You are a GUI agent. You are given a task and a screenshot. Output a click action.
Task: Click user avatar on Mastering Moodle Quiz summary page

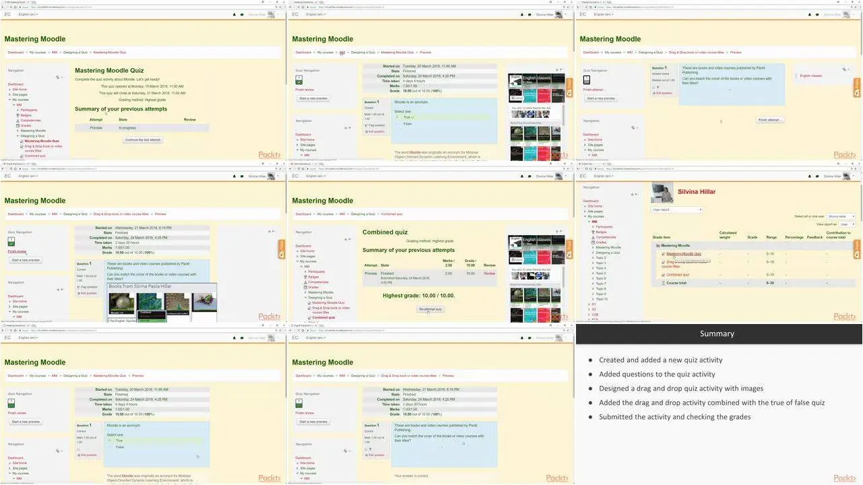click(x=271, y=14)
